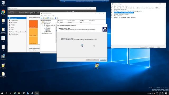
Task: Expand File and Storage Services arrow
Action: point(26,32)
